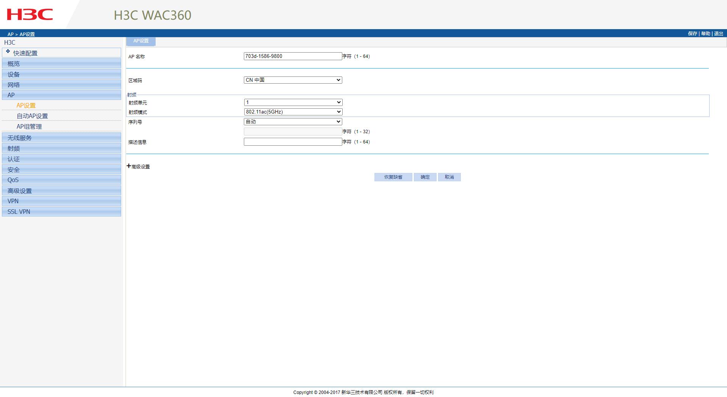
Task: Expand the 高级设置 sidebar menu
Action: (61, 191)
